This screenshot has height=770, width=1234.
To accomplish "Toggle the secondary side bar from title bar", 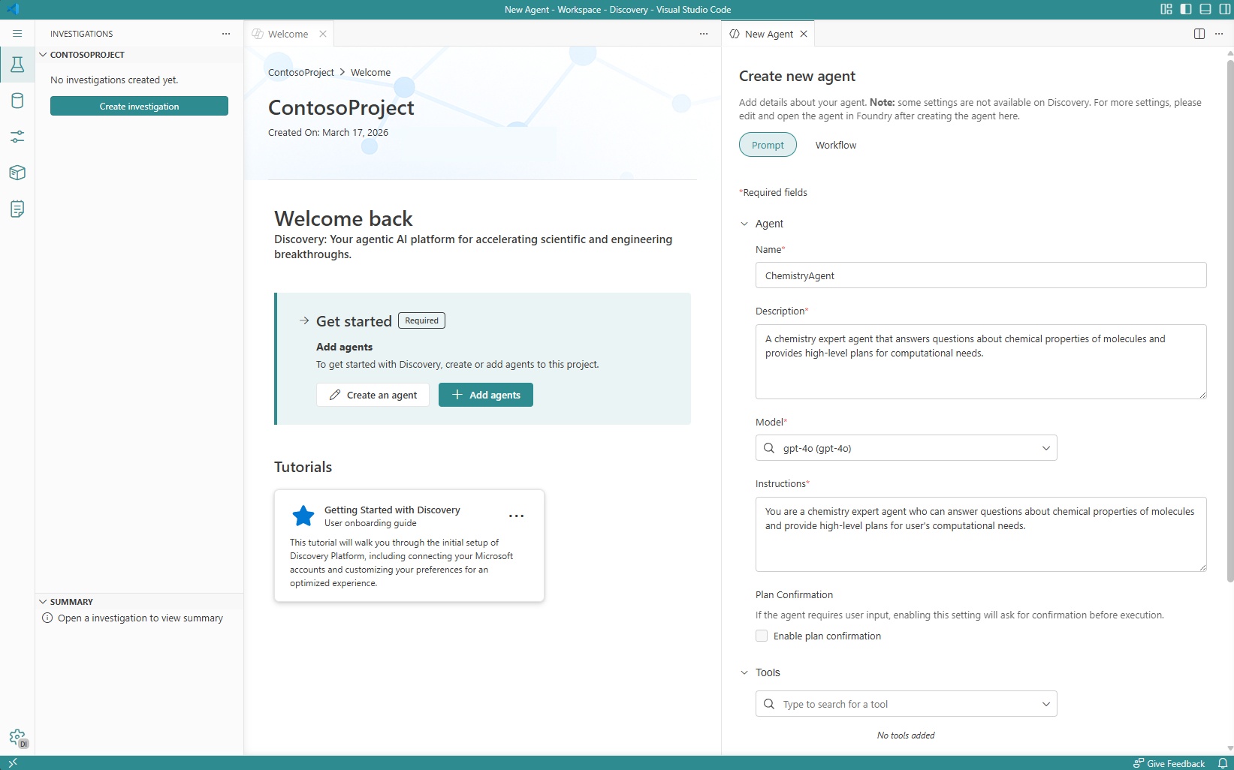I will click(1225, 9).
